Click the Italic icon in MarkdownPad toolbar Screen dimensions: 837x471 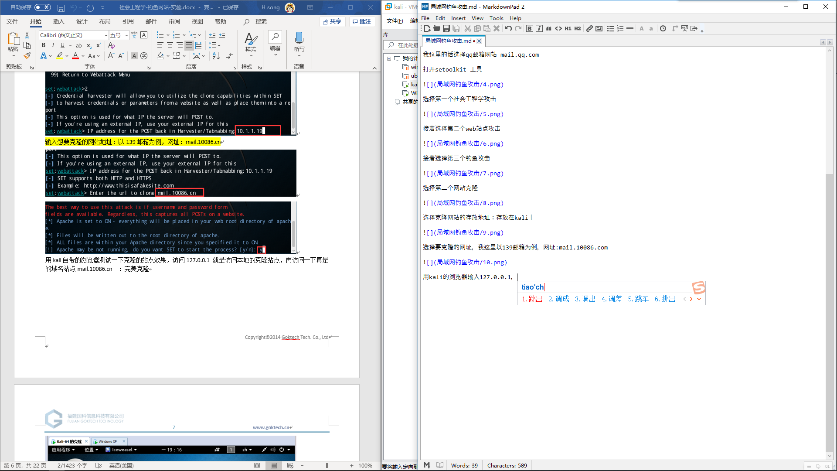click(539, 28)
